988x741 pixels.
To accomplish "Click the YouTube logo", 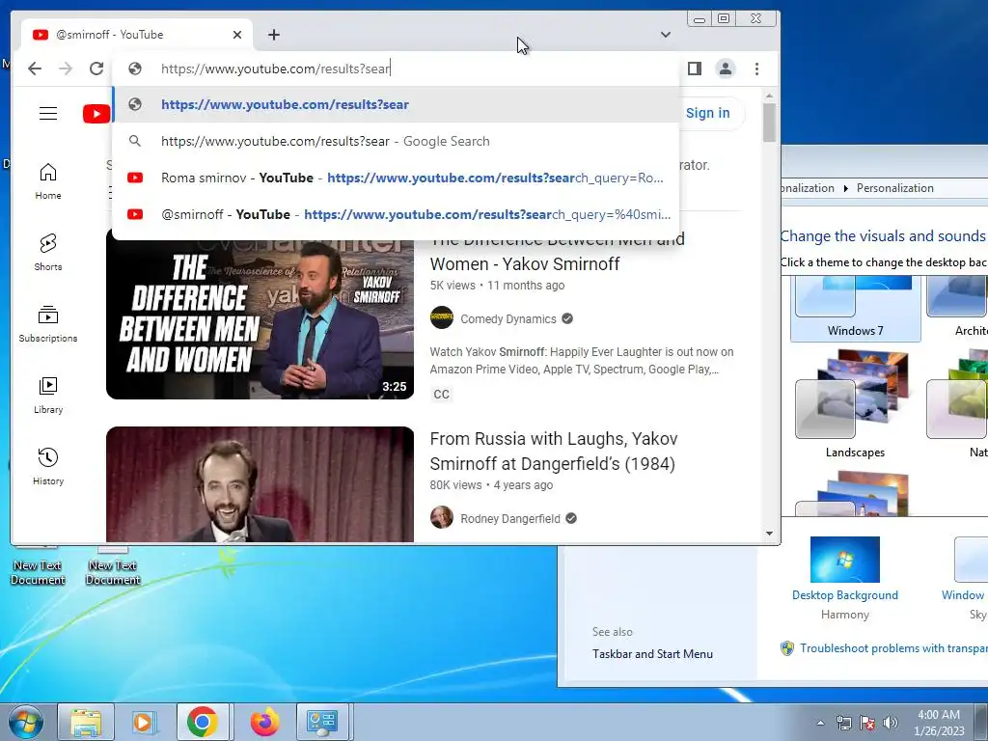I will coord(96,114).
